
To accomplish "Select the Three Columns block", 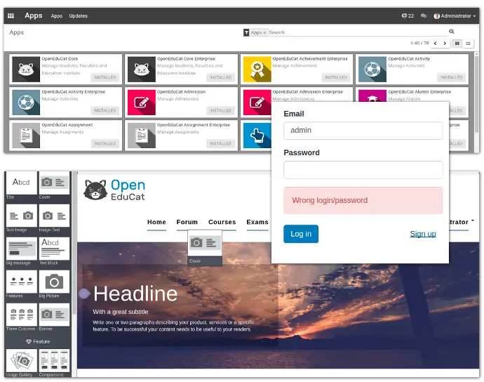I will [x=21, y=317].
